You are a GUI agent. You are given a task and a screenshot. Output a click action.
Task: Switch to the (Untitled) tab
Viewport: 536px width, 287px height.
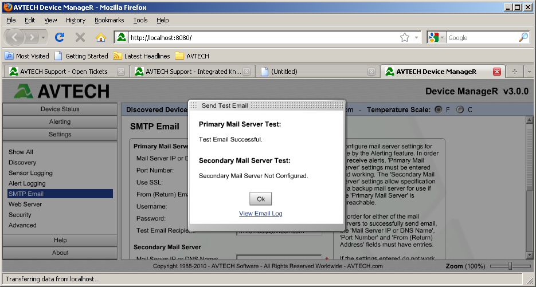317,72
